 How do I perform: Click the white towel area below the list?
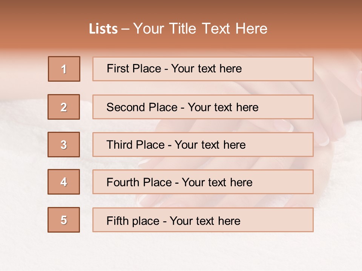pos(181,252)
